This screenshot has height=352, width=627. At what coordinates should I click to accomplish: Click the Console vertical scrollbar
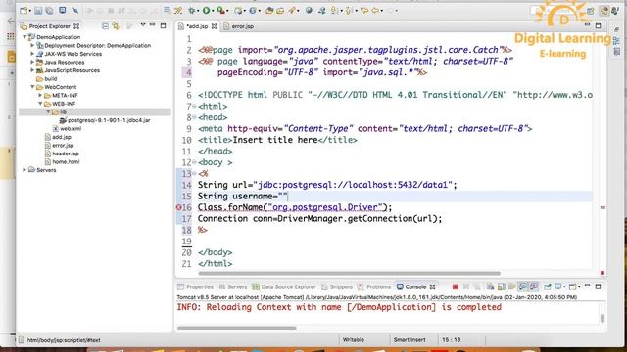coord(603,318)
